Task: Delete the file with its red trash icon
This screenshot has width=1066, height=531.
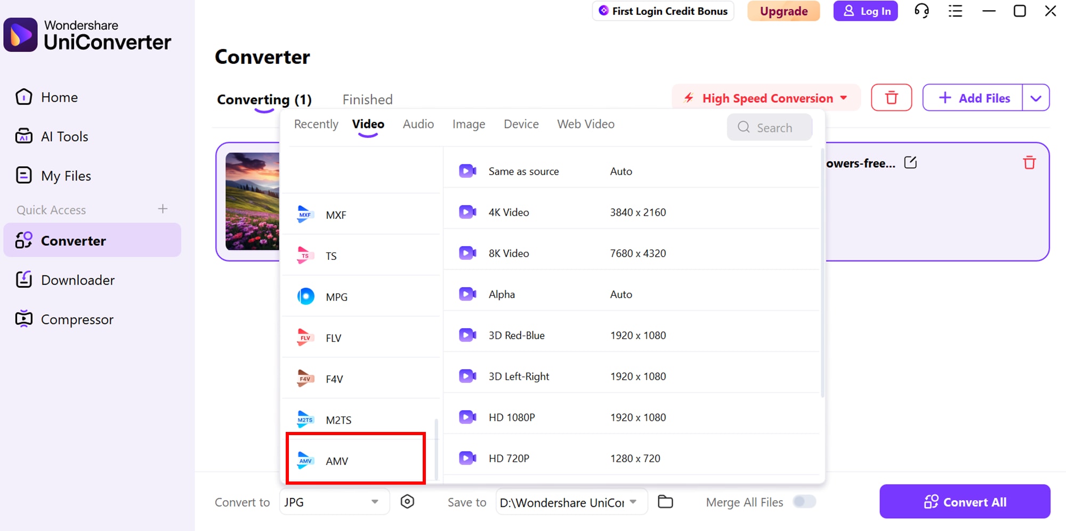Action: pos(1029,162)
